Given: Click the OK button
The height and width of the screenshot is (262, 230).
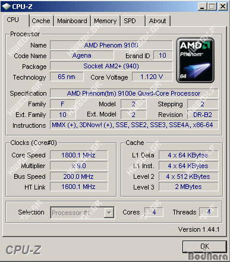Looking at the screenshot, I should click(x=204, y=247).
